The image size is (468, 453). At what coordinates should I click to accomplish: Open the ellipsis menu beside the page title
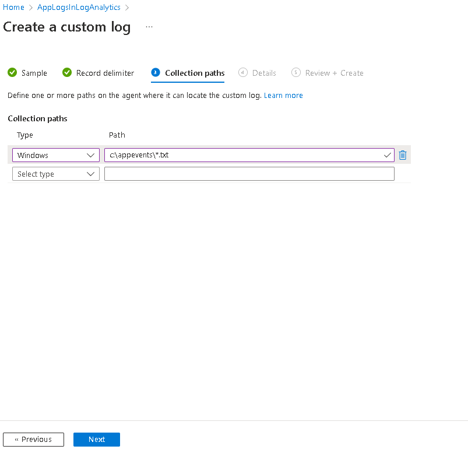tap(149, 27)
